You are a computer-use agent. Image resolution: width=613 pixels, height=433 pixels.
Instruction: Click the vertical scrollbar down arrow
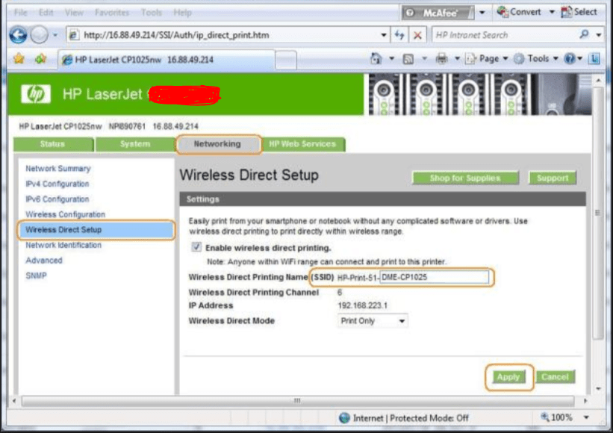point(598,389)
